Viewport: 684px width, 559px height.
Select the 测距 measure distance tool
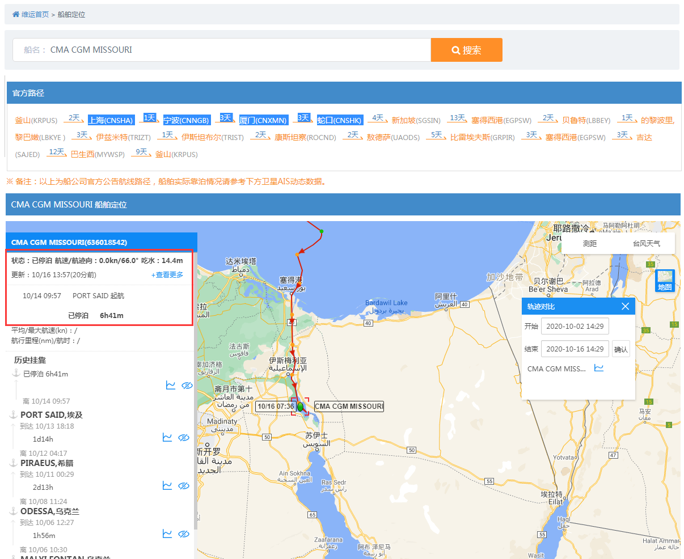[590, 244]
